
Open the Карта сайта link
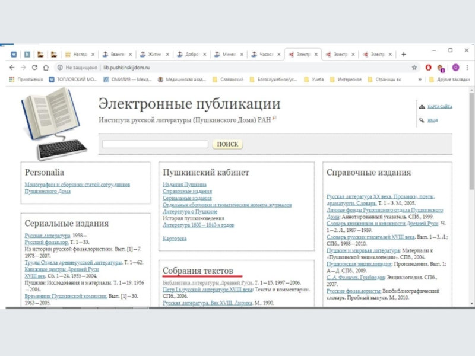click(x=440, y=107)
